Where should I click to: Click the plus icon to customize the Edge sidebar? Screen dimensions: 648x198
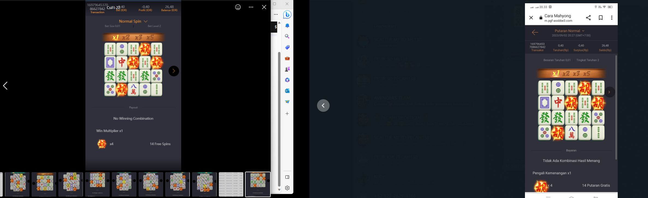pos(287,113)
